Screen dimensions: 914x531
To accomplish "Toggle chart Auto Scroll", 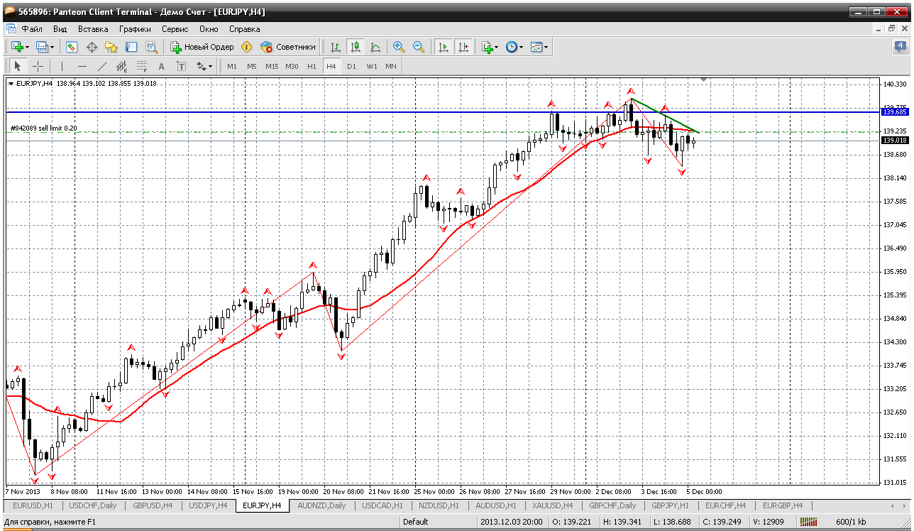I will click(x=444, y=47).
